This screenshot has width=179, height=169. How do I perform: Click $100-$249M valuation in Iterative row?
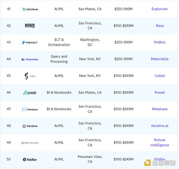[x=124, y=126]
